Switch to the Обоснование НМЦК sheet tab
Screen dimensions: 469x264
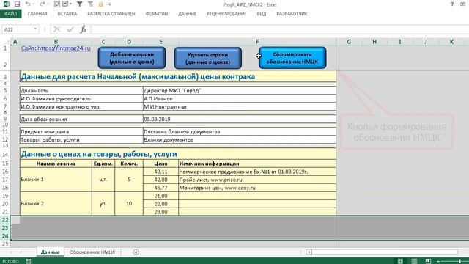92,252
